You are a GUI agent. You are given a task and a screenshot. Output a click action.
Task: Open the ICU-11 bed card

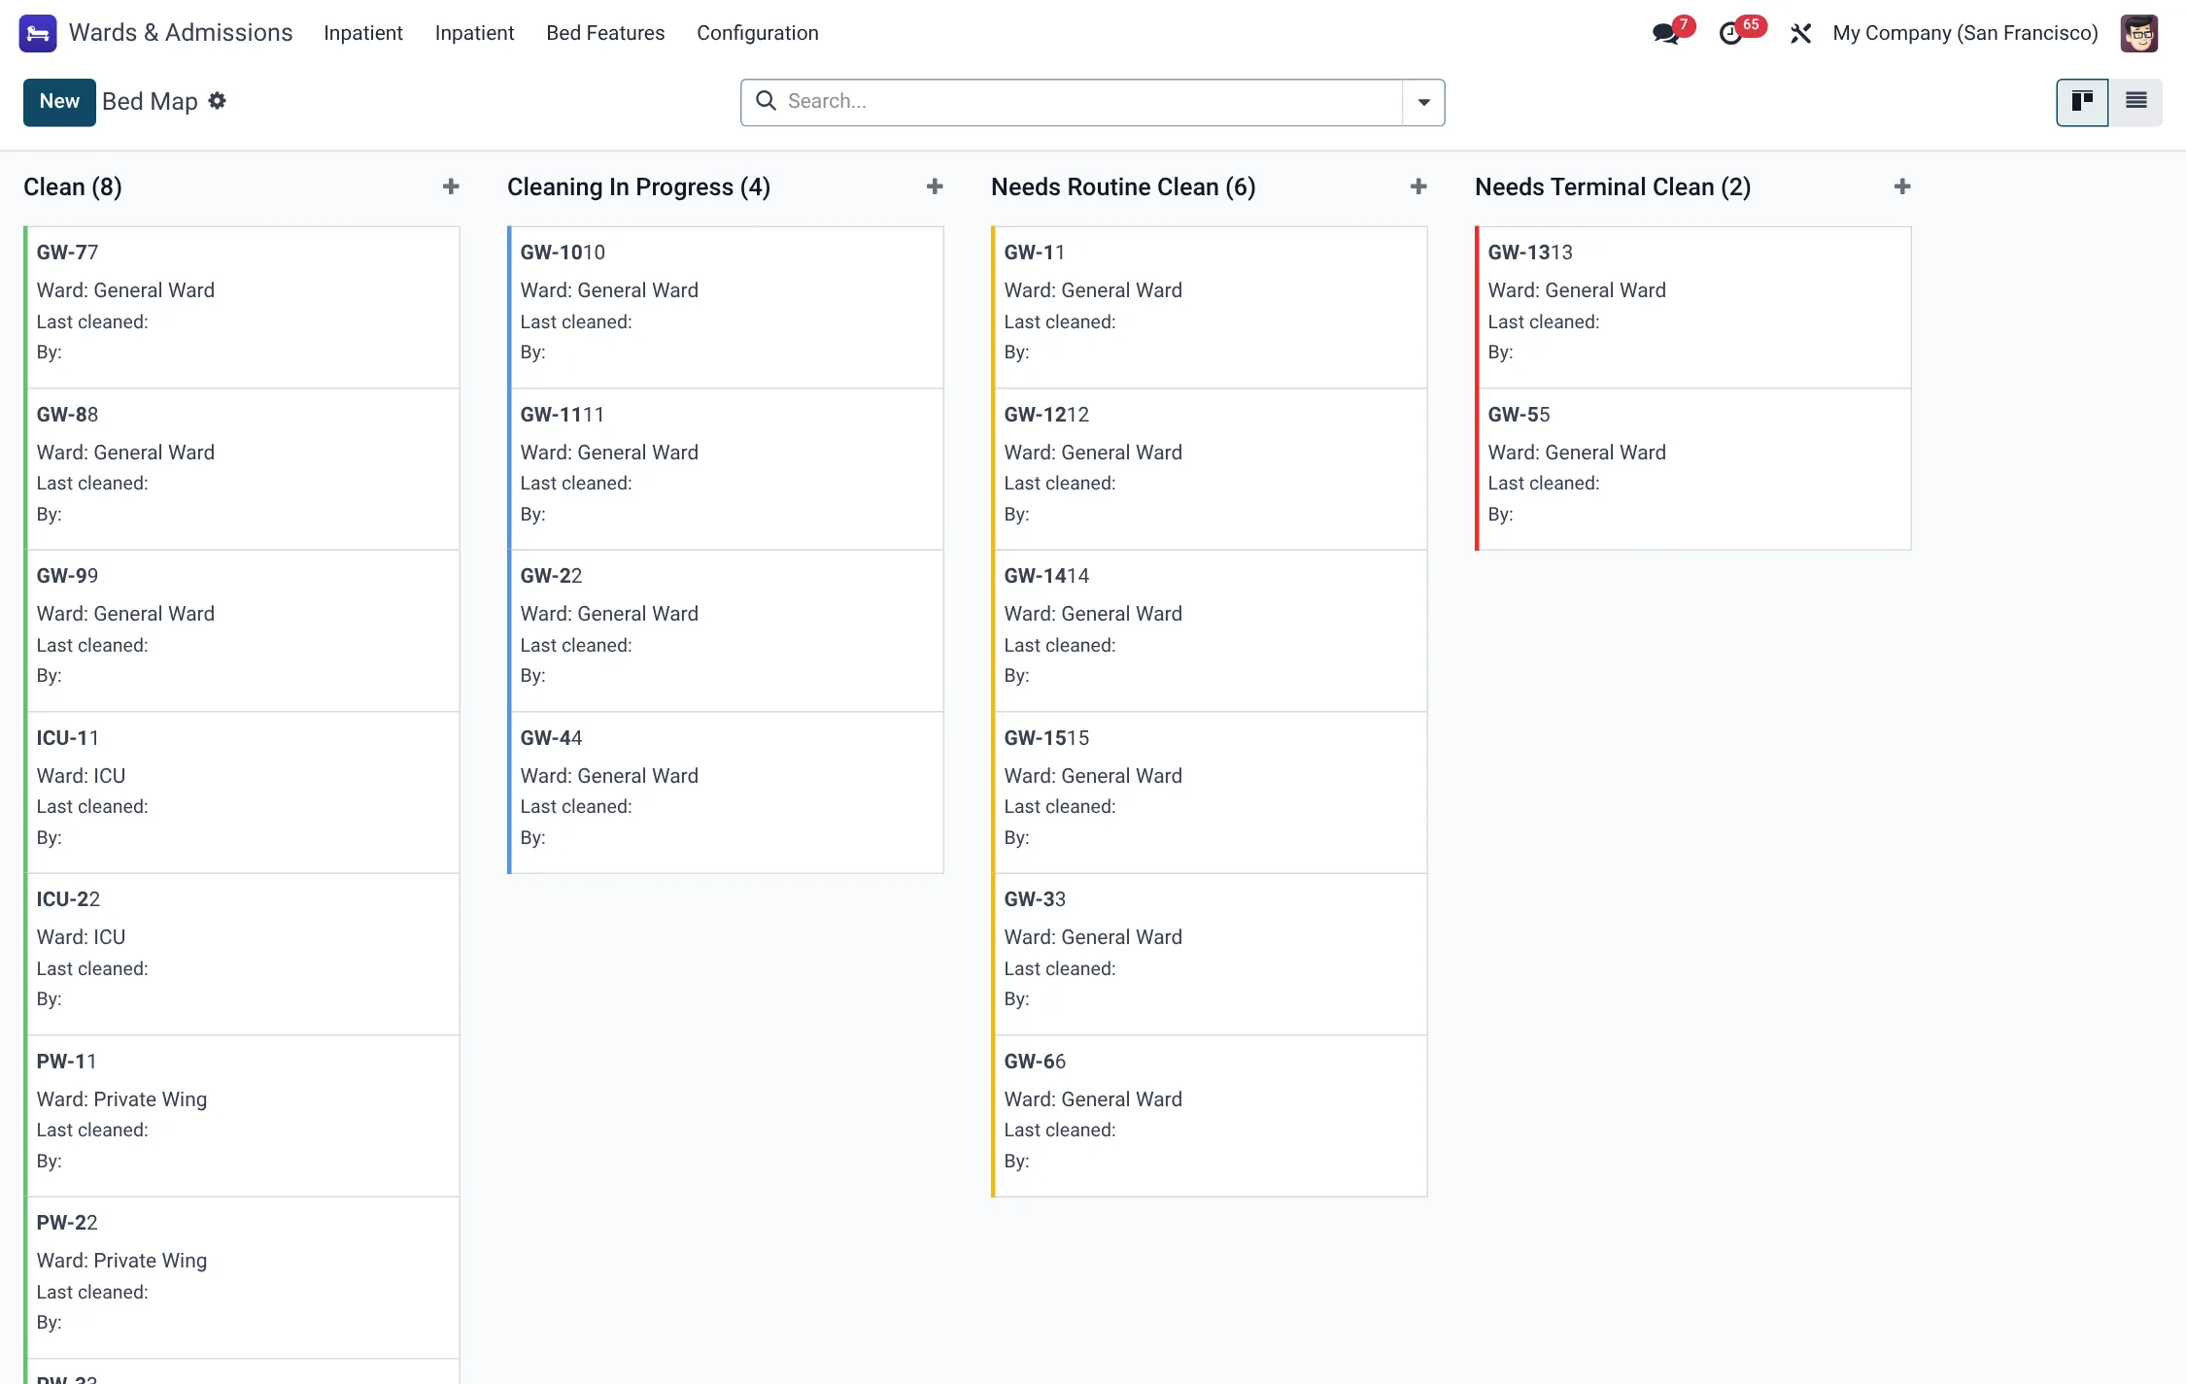pos(242,793)
